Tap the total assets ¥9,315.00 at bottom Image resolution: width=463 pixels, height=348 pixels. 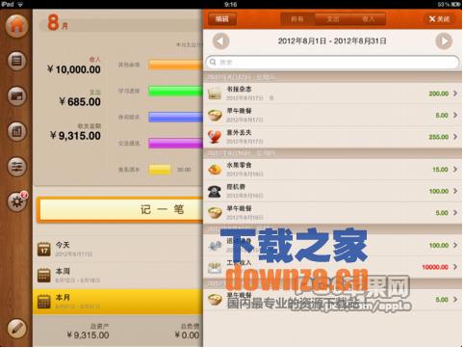pyautogui.click(x=88, y=335)
